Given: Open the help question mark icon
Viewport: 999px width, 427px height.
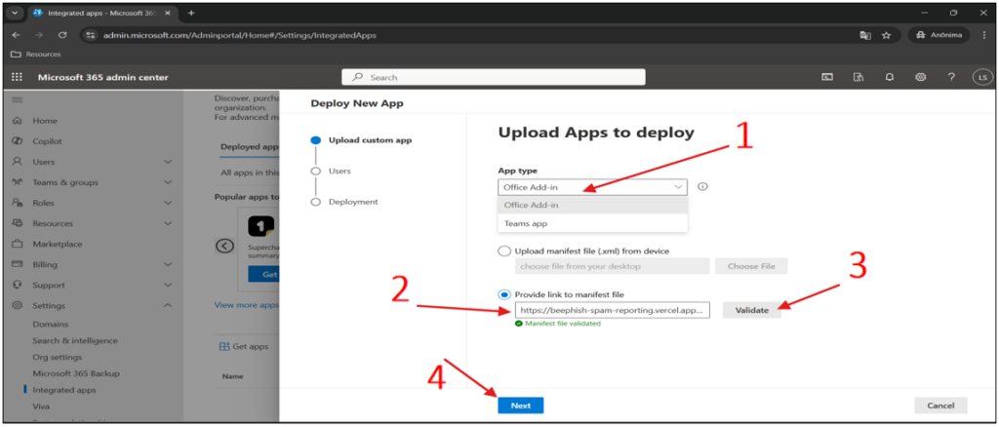Looking at the screenshot, I should click(951, 77).
